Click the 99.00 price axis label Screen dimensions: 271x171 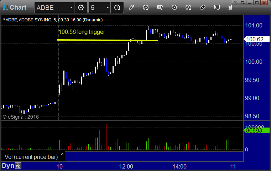tap(252, 98)
